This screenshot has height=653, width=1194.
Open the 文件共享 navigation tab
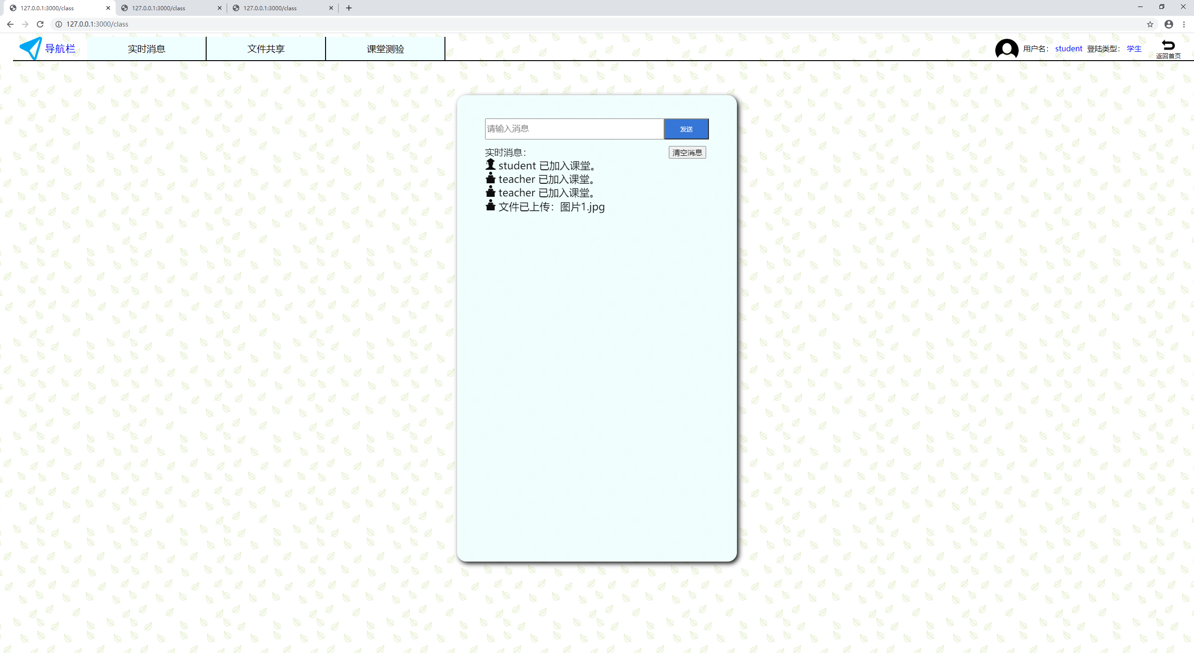coord(266,49)
